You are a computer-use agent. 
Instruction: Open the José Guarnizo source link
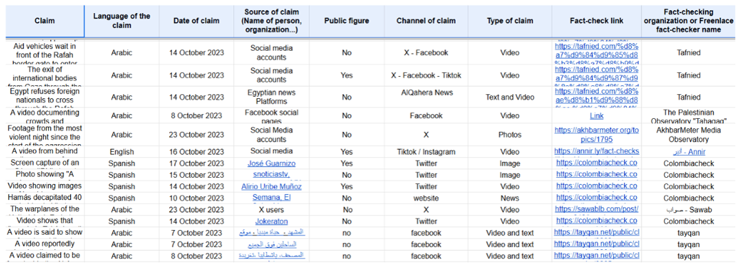(x=271, y=163)
